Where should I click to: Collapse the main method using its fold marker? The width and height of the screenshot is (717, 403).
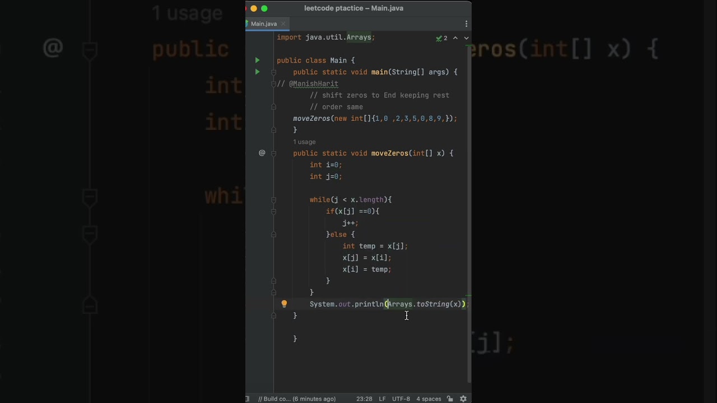[x=273, y=72]
